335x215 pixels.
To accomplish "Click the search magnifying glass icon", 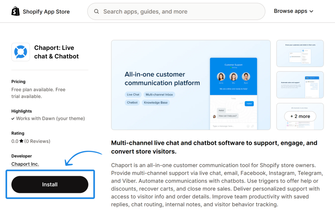I will [x=96, y=11].
